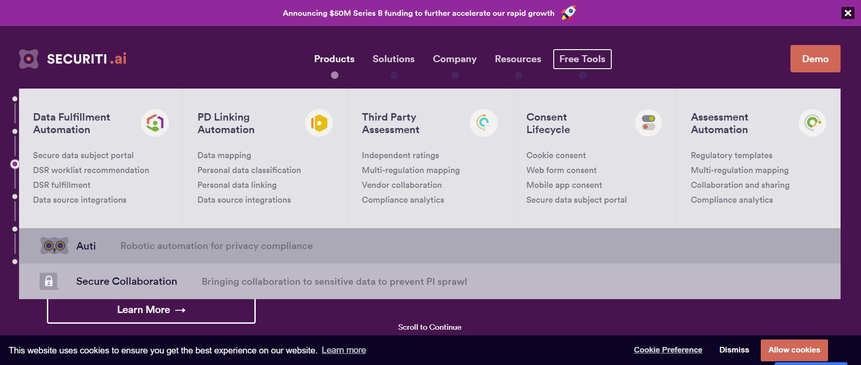Open the Solutions menu

[x=394, y=59]
